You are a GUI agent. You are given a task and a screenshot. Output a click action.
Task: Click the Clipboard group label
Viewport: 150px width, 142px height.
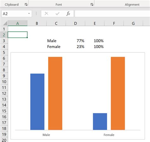point(12,4)
